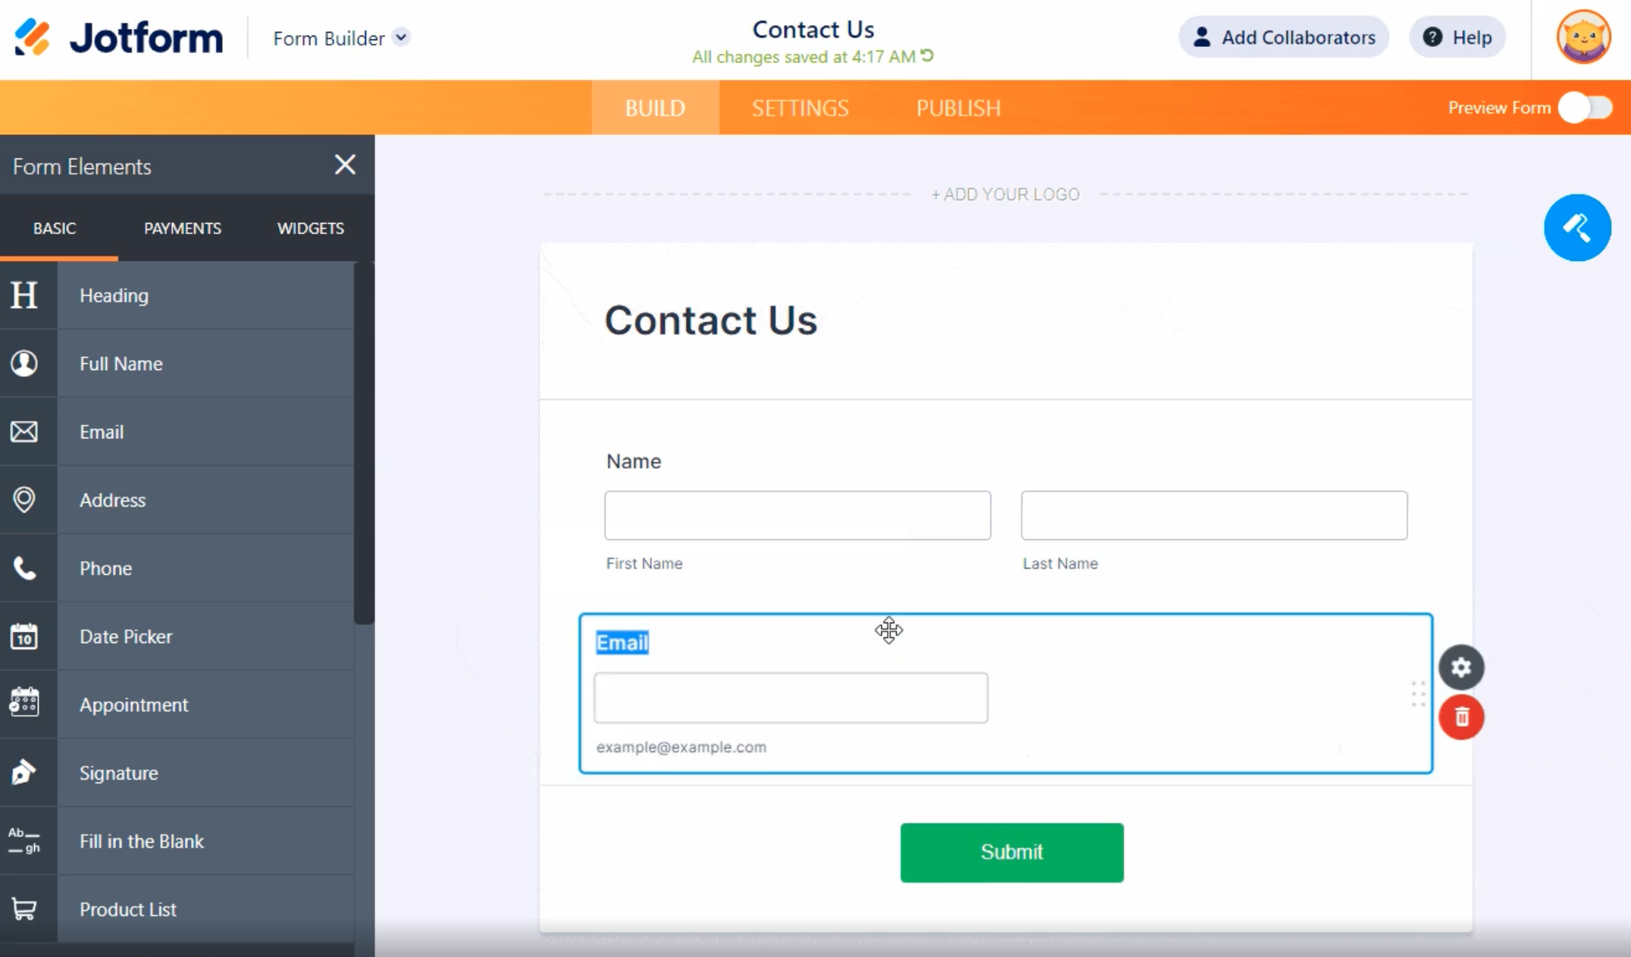
Task: Close the Form Elements panel
Action: click(x=345, y=164)
